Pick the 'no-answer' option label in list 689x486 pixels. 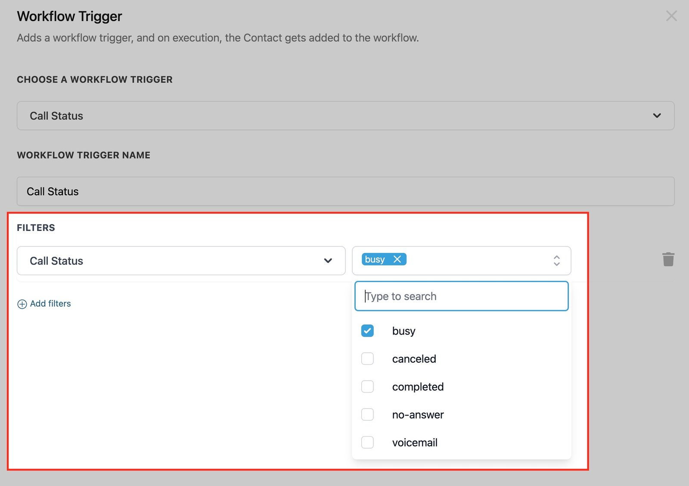tap(417, 415)
